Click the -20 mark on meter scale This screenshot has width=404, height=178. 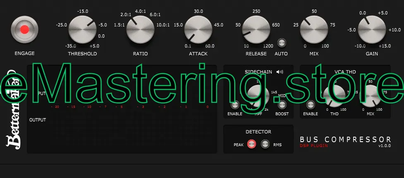click(x=55, y=107)
